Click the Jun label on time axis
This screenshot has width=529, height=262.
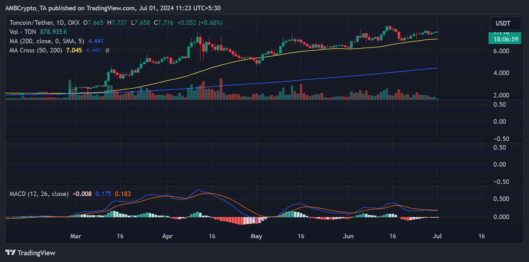(348, 235)
